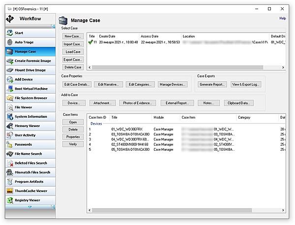The image size is (295, 225).
Task: Click the File Viewer icon
Action: (x=10, y=107)
